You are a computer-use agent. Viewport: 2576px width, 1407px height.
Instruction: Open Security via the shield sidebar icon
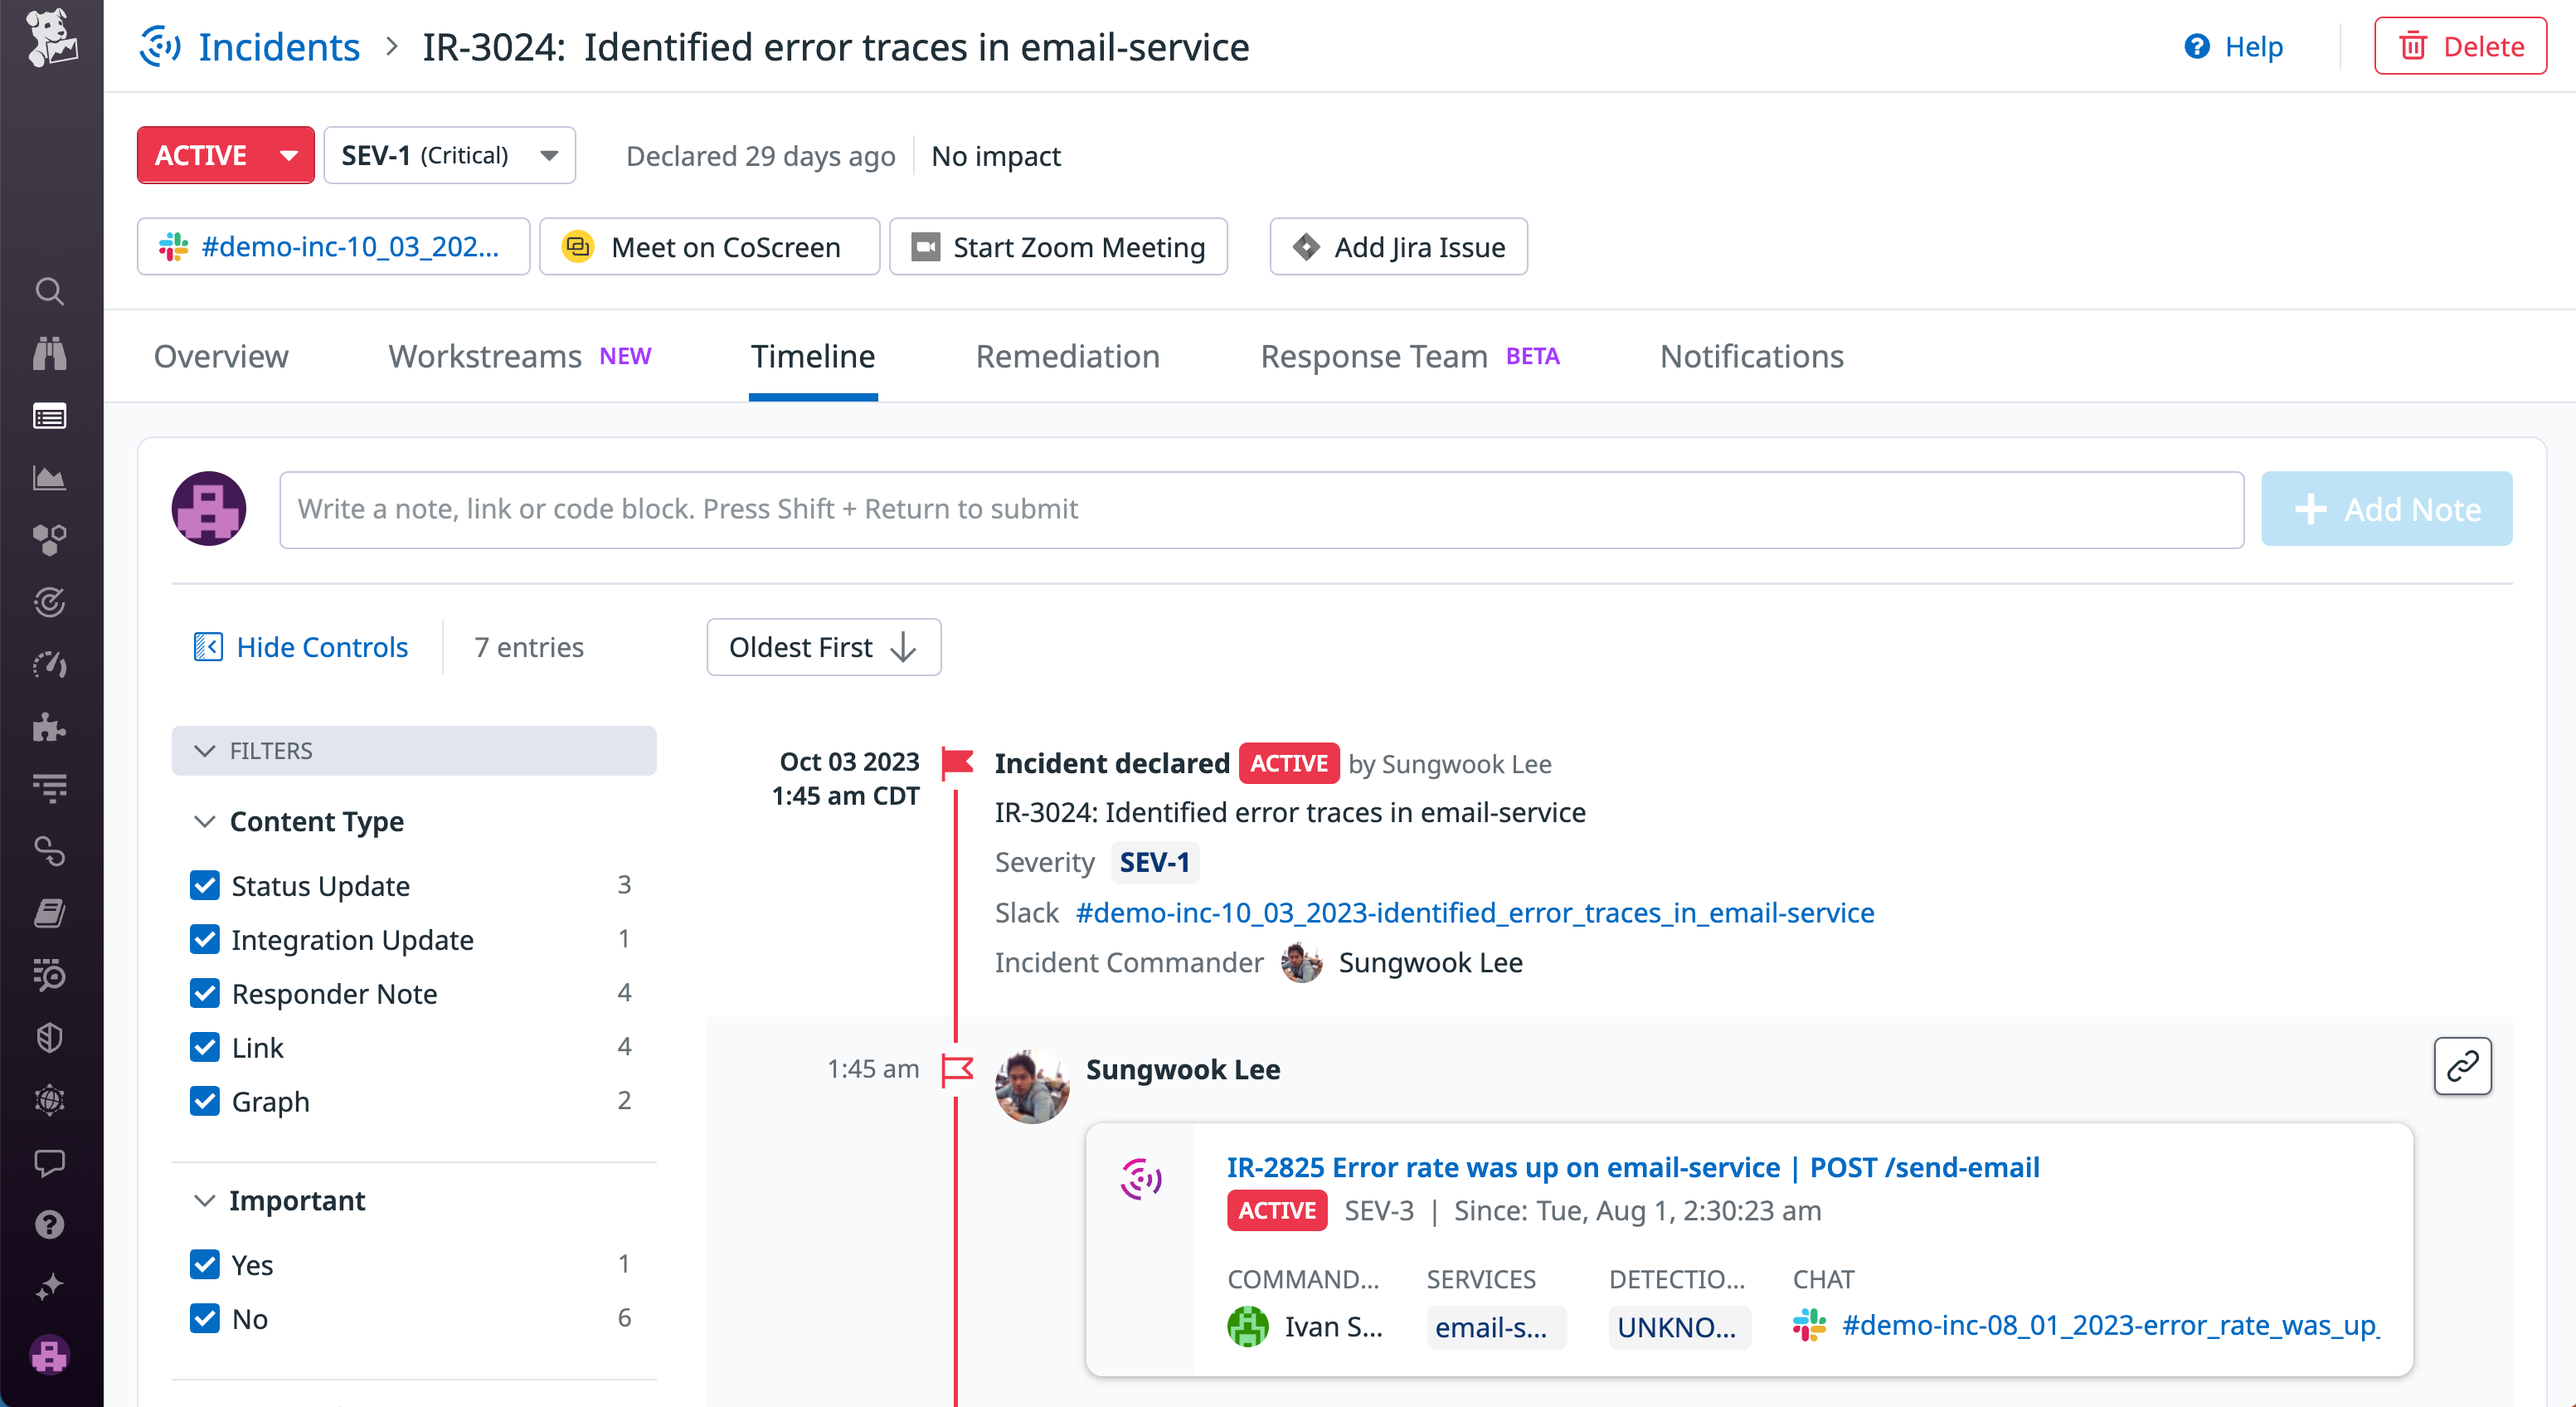pyautogui.click(x=49, y=1037)
